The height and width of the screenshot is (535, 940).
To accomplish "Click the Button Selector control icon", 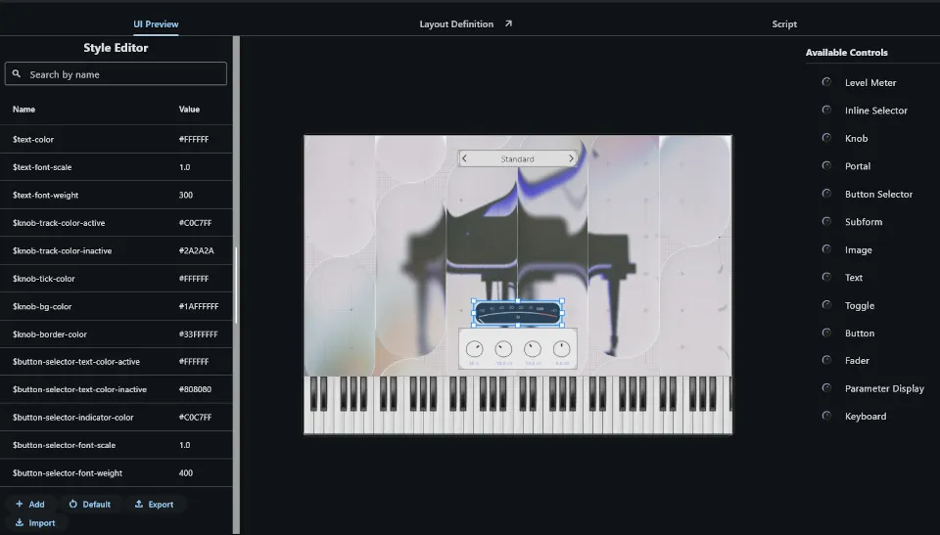I will tap(826, 194).
